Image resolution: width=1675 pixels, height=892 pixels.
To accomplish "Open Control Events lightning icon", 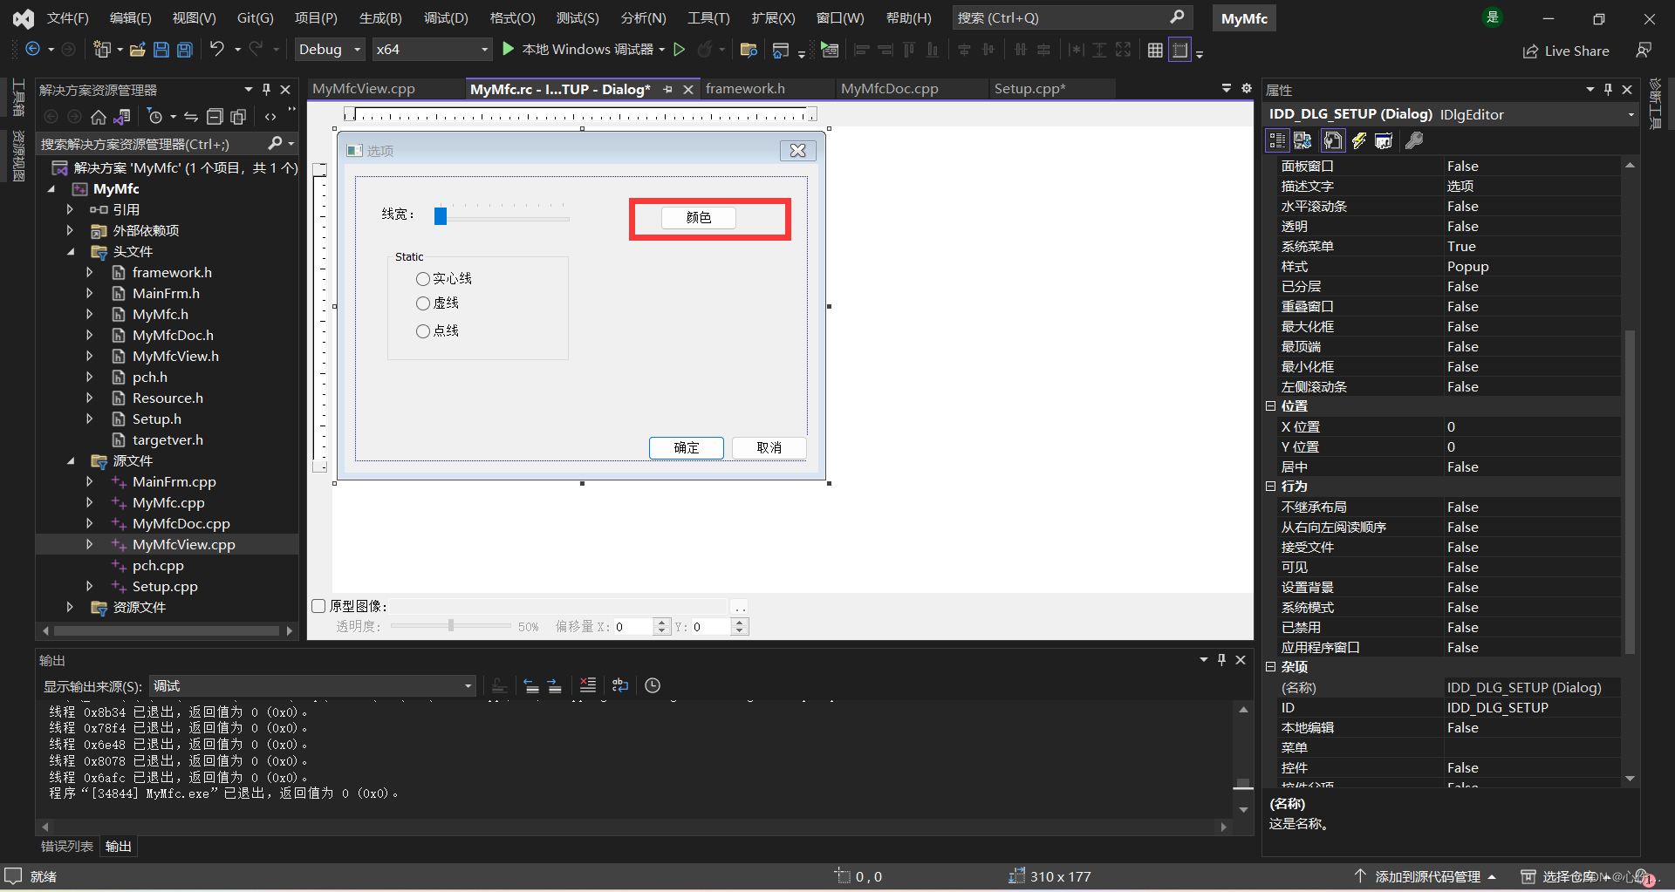I will pyautogui.click(x=1359, y=140).
